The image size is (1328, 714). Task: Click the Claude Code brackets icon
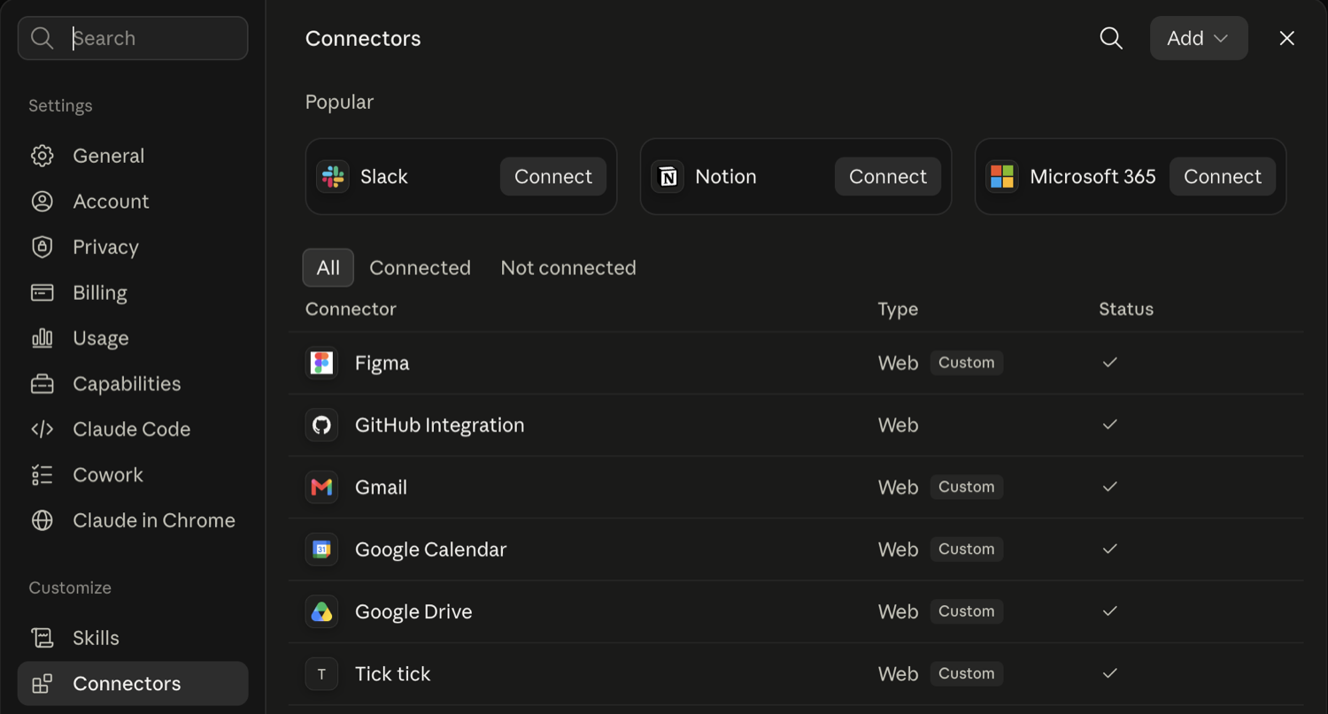coord(42,429)
